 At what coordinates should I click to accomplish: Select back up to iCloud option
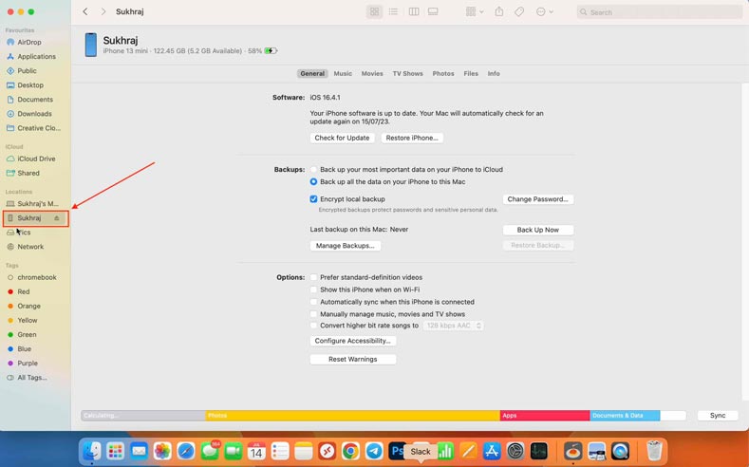[313, 170]
